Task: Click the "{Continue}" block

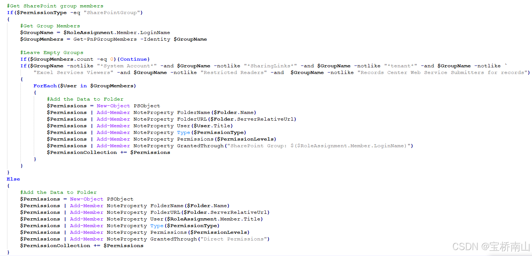Action: (x=134, y=59)
